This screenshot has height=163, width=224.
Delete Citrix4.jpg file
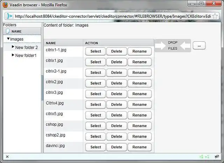(x=117, y=105)
